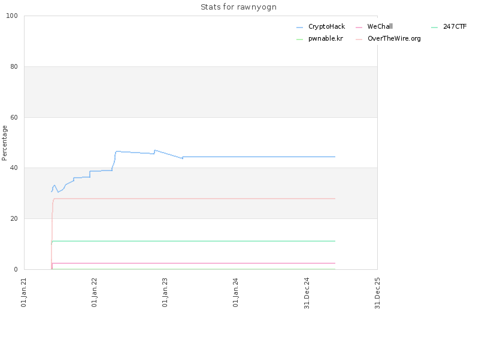Click the 60 y-axis tick label
The image size is (479, 359).
click(x=14, y=117)
